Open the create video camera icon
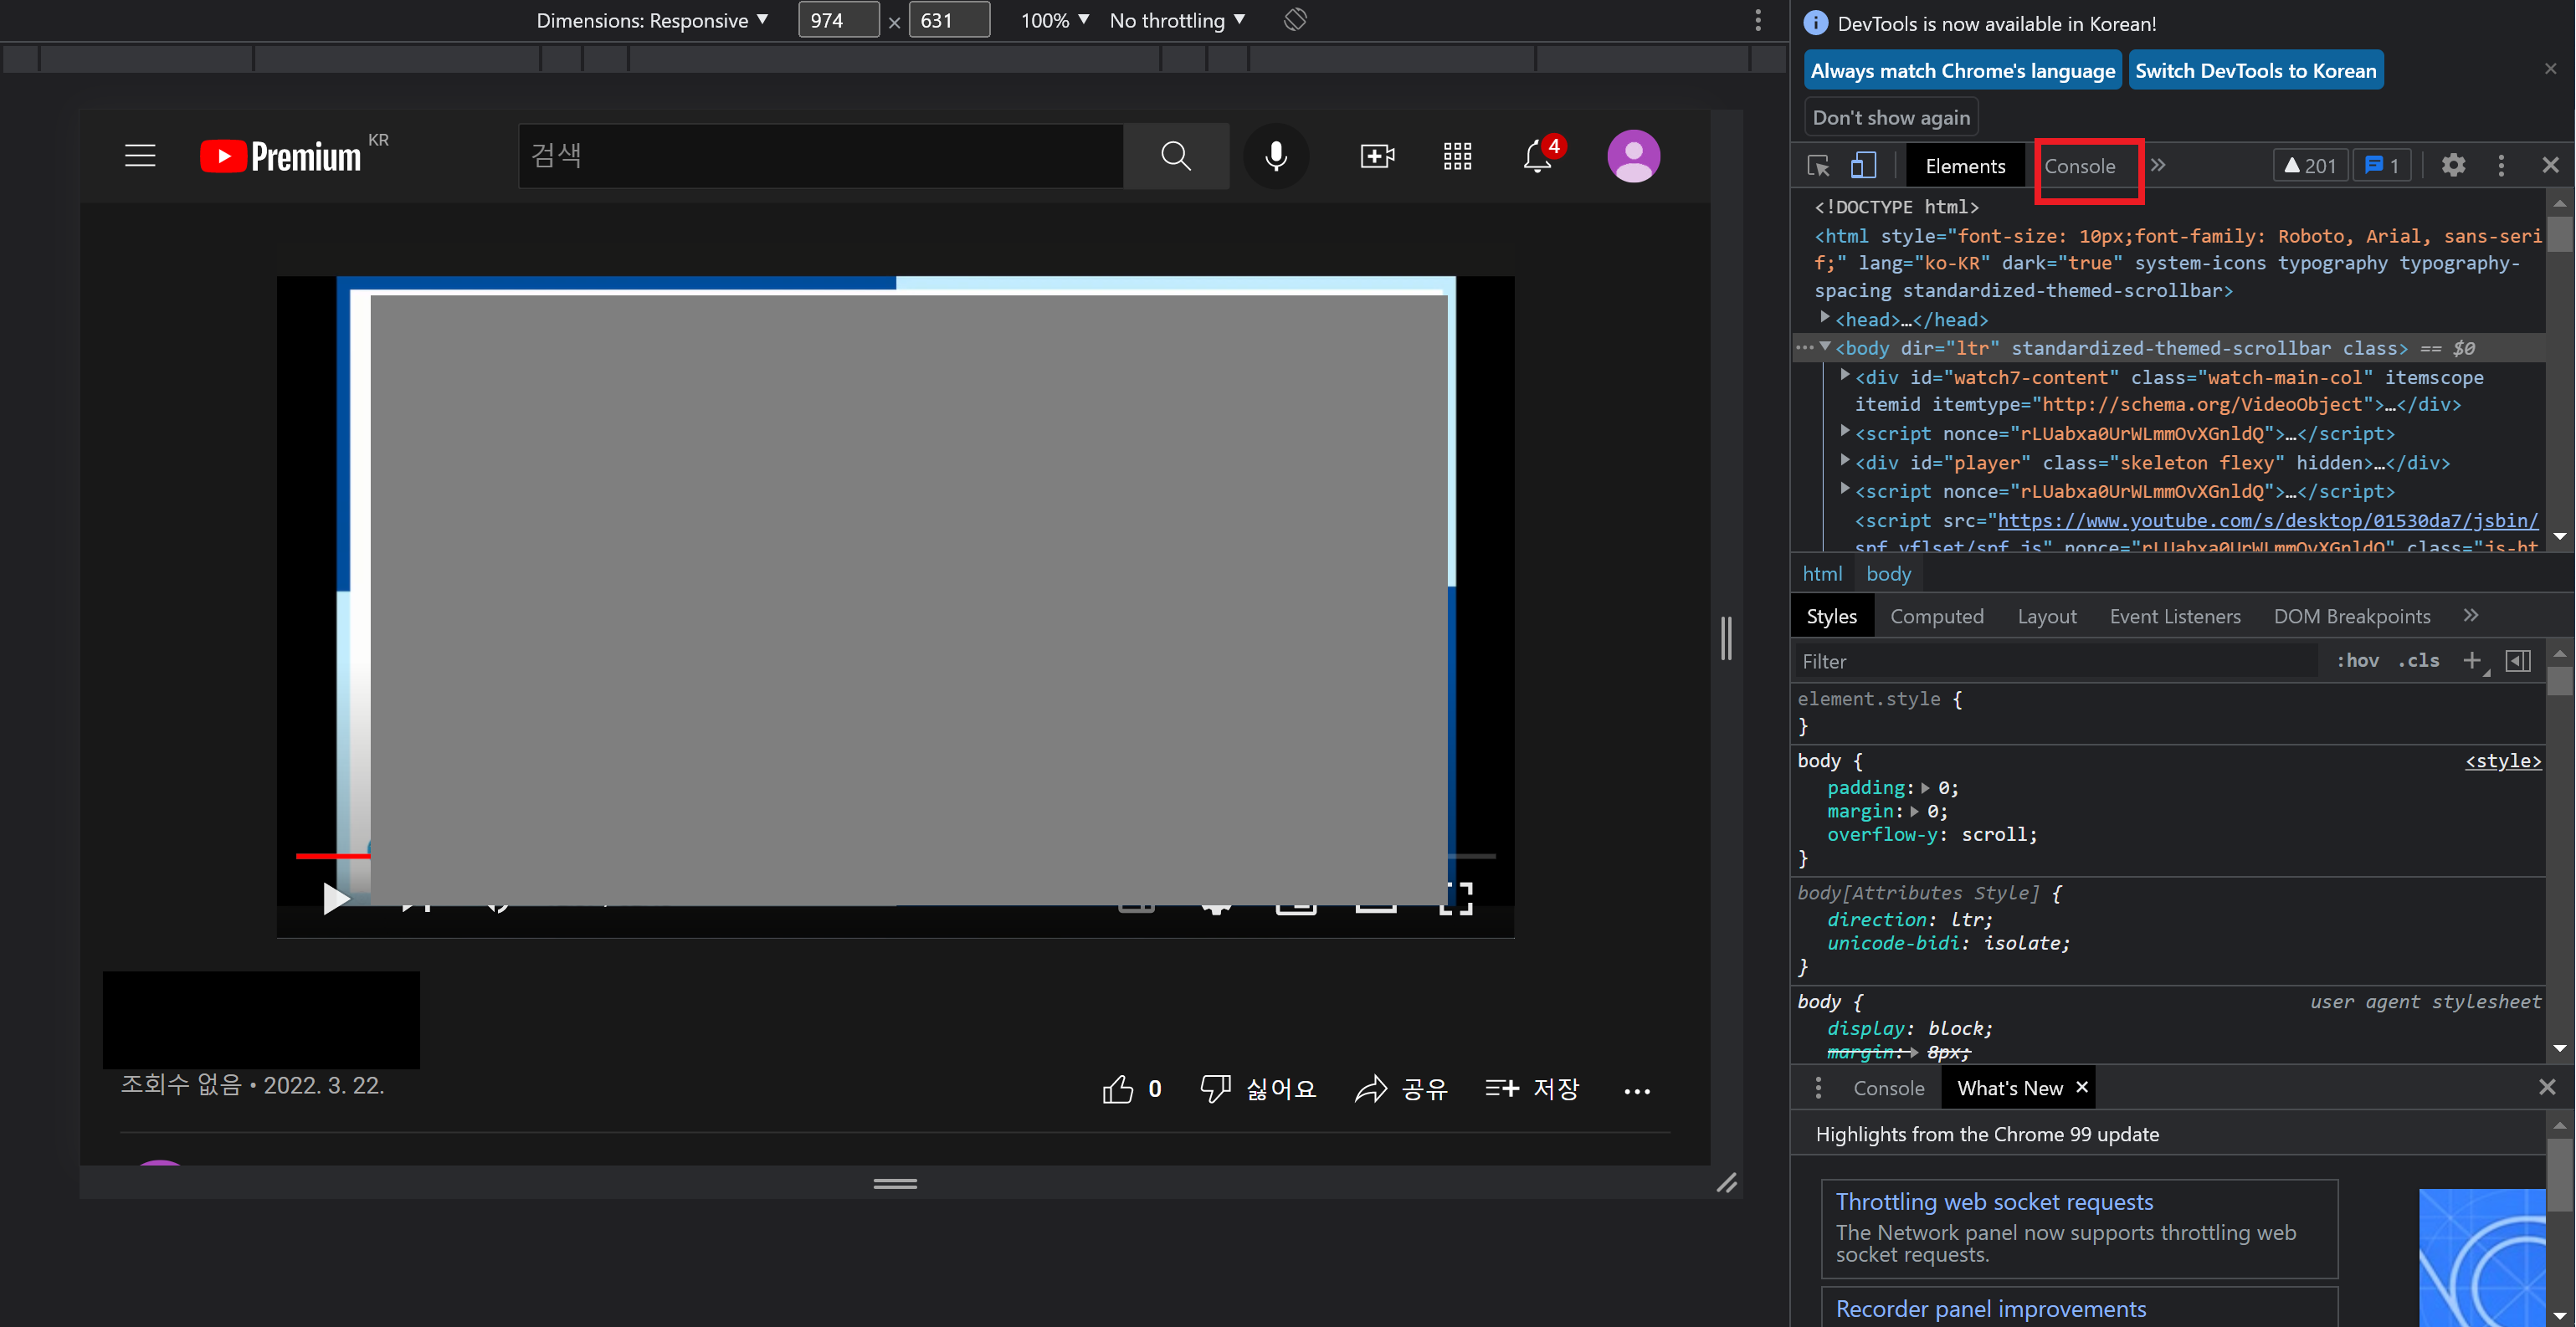Screen dimensions: 2576x1327 click(1377, 156)
